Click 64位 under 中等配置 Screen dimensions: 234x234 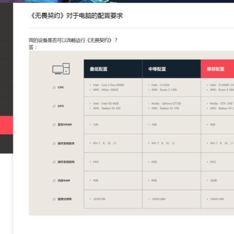154,162
